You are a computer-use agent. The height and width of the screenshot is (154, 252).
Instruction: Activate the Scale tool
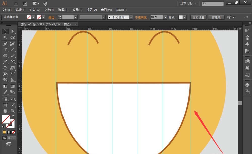(x=13, y=68)
